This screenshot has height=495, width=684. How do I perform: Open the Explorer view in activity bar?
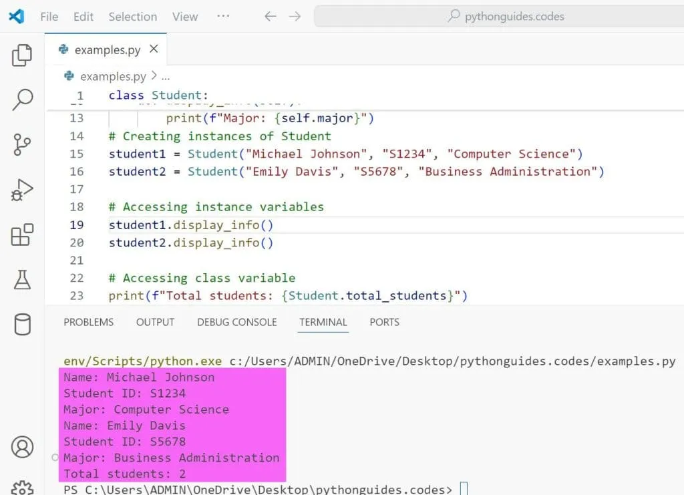22,55
